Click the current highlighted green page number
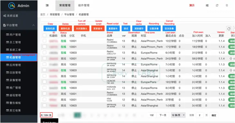The image size is (235, 123). (78, 115)
